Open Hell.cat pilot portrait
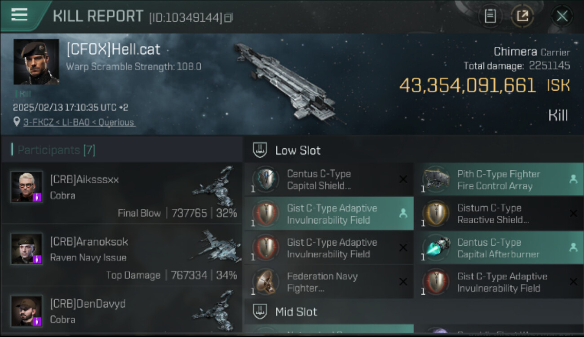 [x=36, y=62]
